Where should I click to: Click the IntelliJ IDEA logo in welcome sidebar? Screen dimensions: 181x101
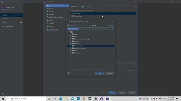pos(3,8)
